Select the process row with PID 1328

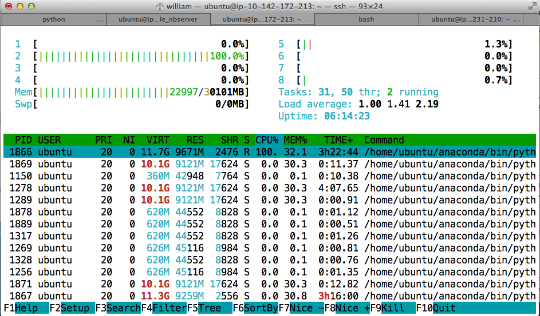point(270,260)
